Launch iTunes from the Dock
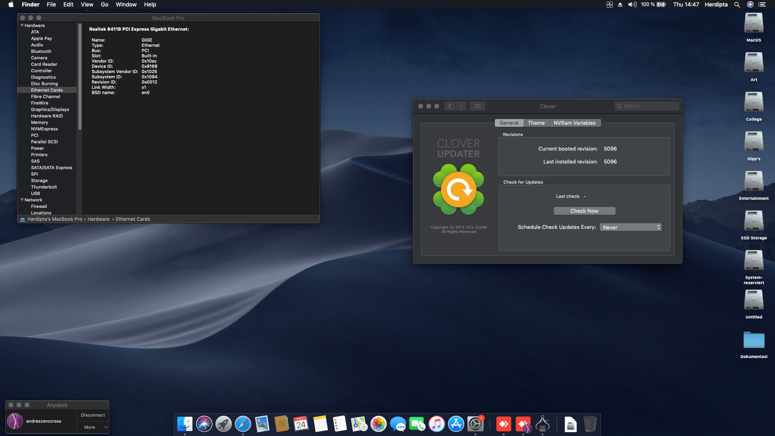This screenshot has width=775, height=436. click(436, 424)
